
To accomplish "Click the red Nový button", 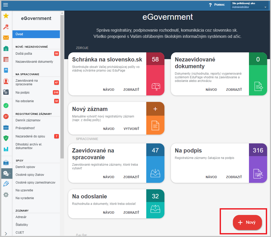I will point(247,222).
